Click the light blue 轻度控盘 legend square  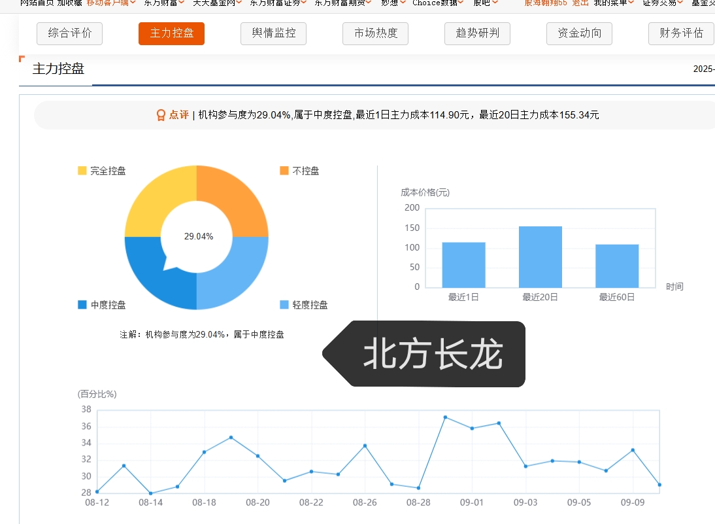[x=284, y=304]
